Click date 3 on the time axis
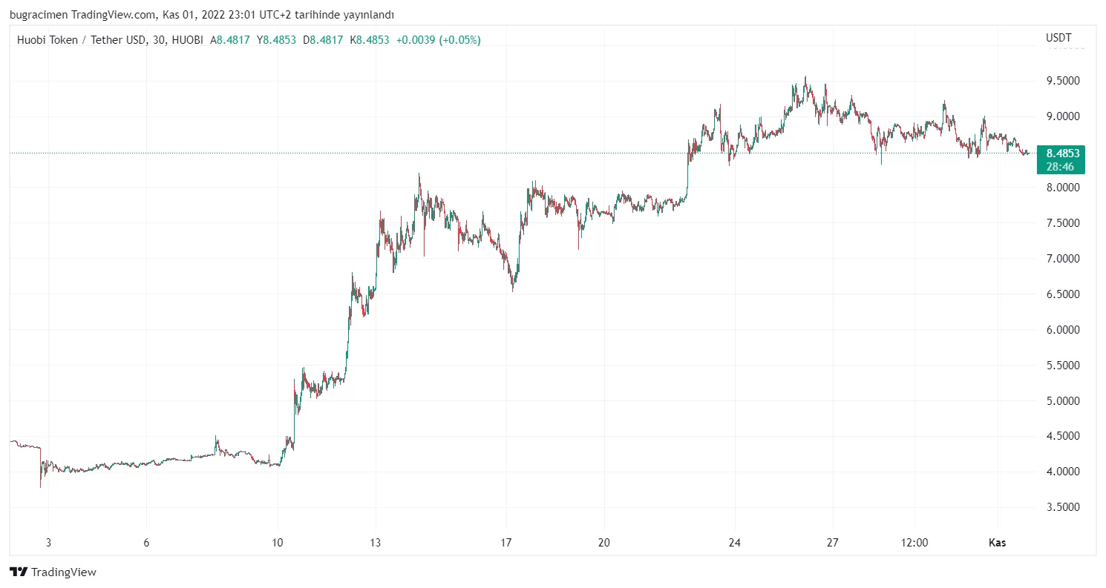 coord(48,543)
